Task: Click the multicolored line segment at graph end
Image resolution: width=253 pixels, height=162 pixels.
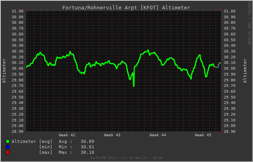Action: (218, 65)
